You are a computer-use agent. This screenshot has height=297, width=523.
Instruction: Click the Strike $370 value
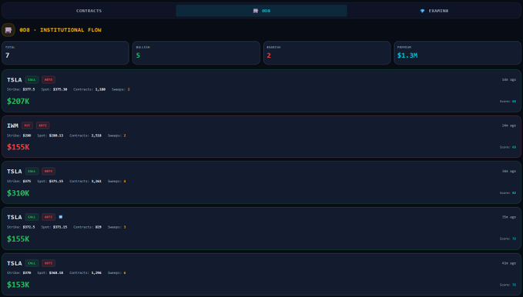[27, 272]
